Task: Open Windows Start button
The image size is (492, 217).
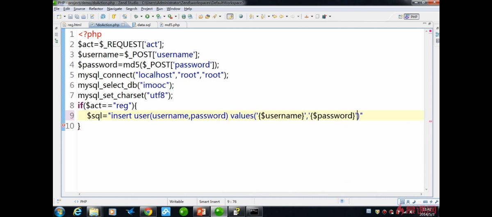Action: tap(60, 211)
